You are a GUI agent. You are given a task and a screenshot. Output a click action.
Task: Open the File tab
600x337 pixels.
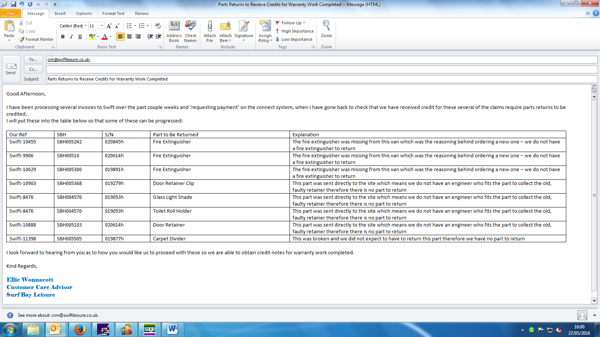(10, 13)
